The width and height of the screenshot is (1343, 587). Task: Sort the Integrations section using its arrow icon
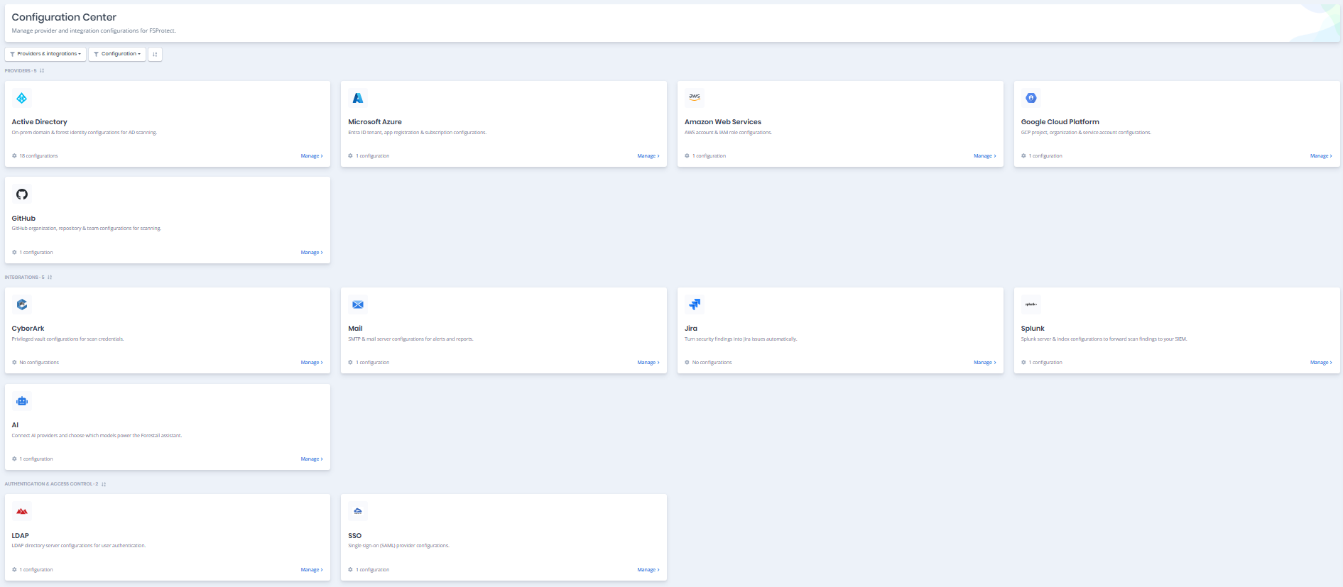point(50,277)
